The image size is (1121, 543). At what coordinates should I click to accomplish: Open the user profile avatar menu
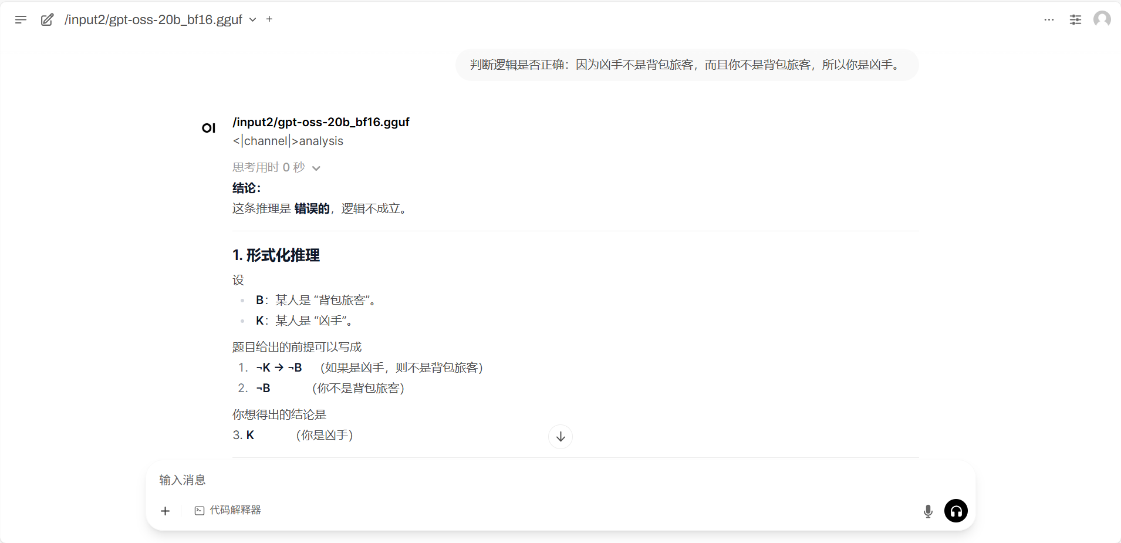[1102, 19]
